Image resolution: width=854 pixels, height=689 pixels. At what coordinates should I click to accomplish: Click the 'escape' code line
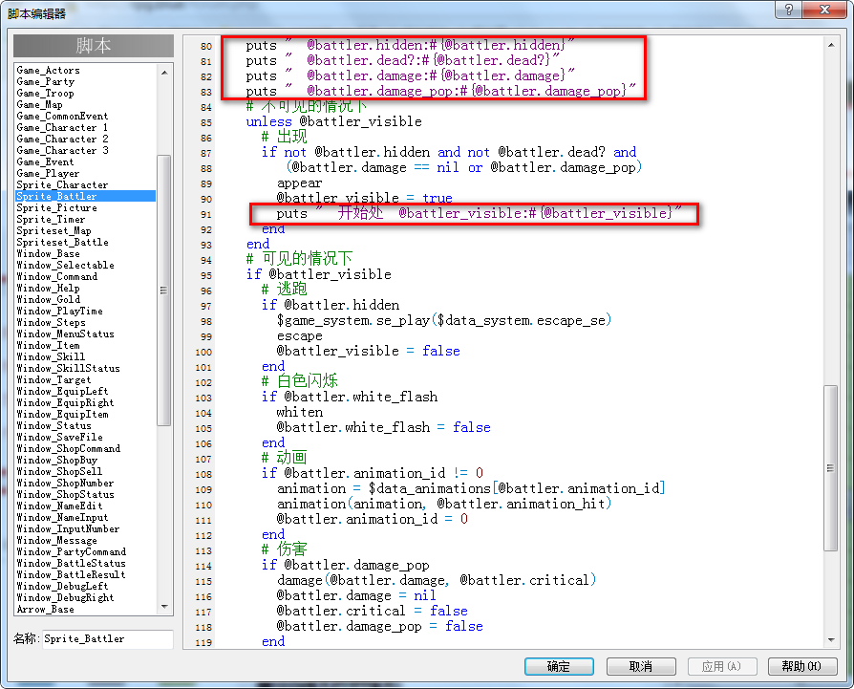coord(300,335)
